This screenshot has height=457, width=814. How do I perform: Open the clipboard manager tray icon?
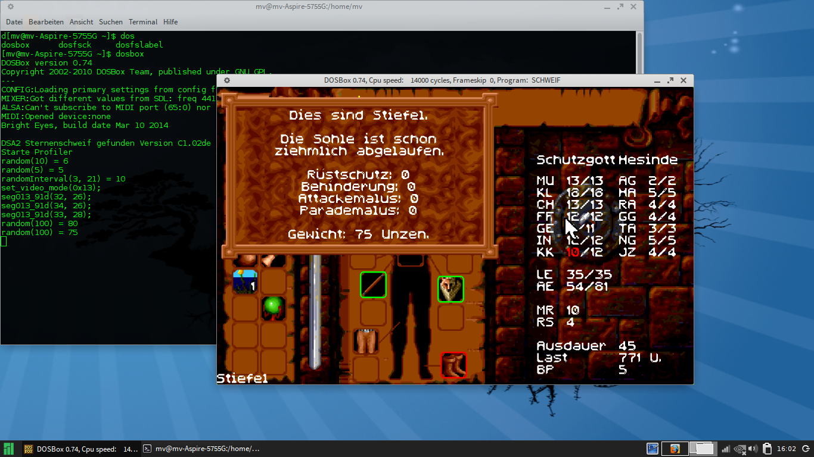coord(768,449)
